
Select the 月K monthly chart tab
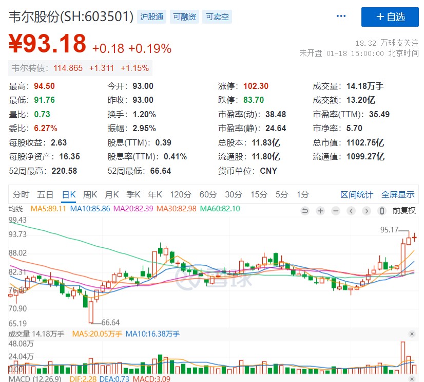point(112,194)
